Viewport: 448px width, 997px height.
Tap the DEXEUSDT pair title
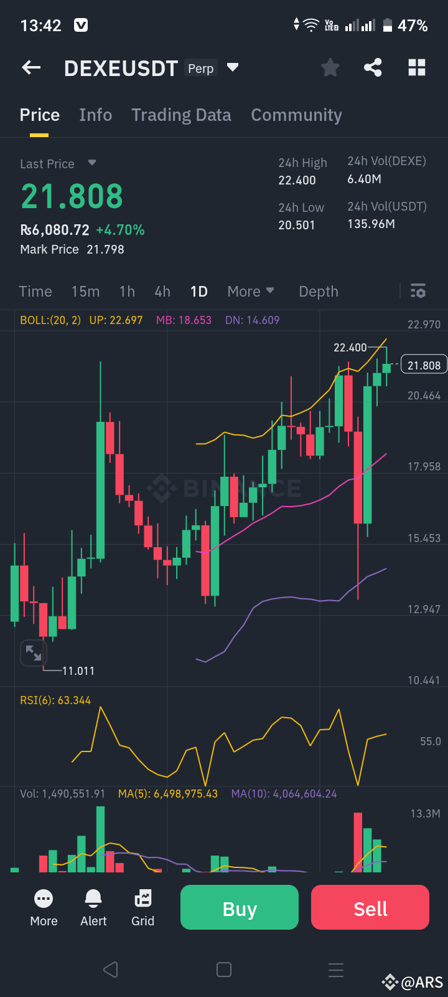(121, 68)
